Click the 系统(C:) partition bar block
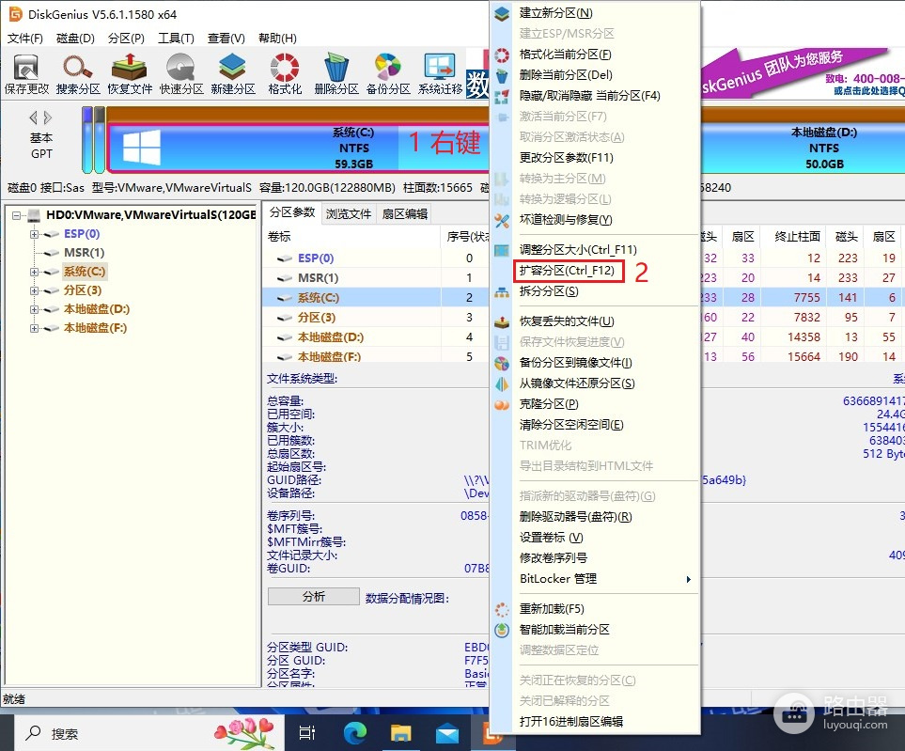905x751 pixels. [298, 148]
